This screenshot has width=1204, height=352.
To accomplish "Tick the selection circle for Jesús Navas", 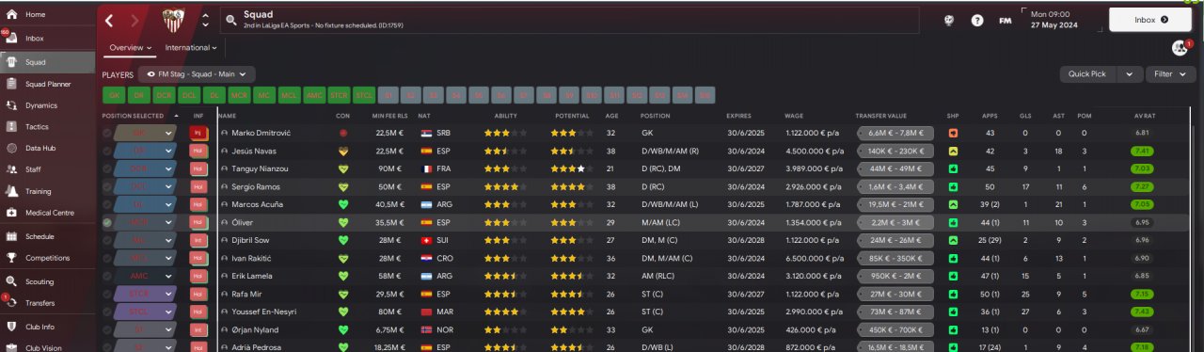I will click(107, 151).
